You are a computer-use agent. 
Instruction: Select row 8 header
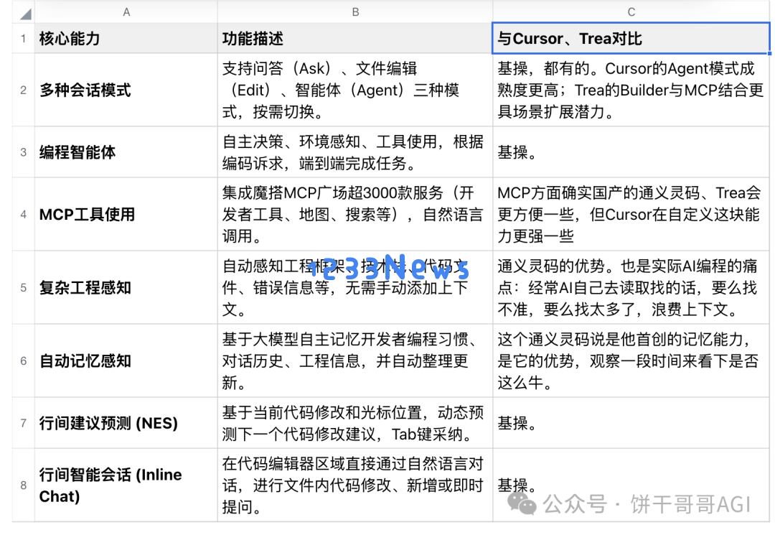[23, 485]
